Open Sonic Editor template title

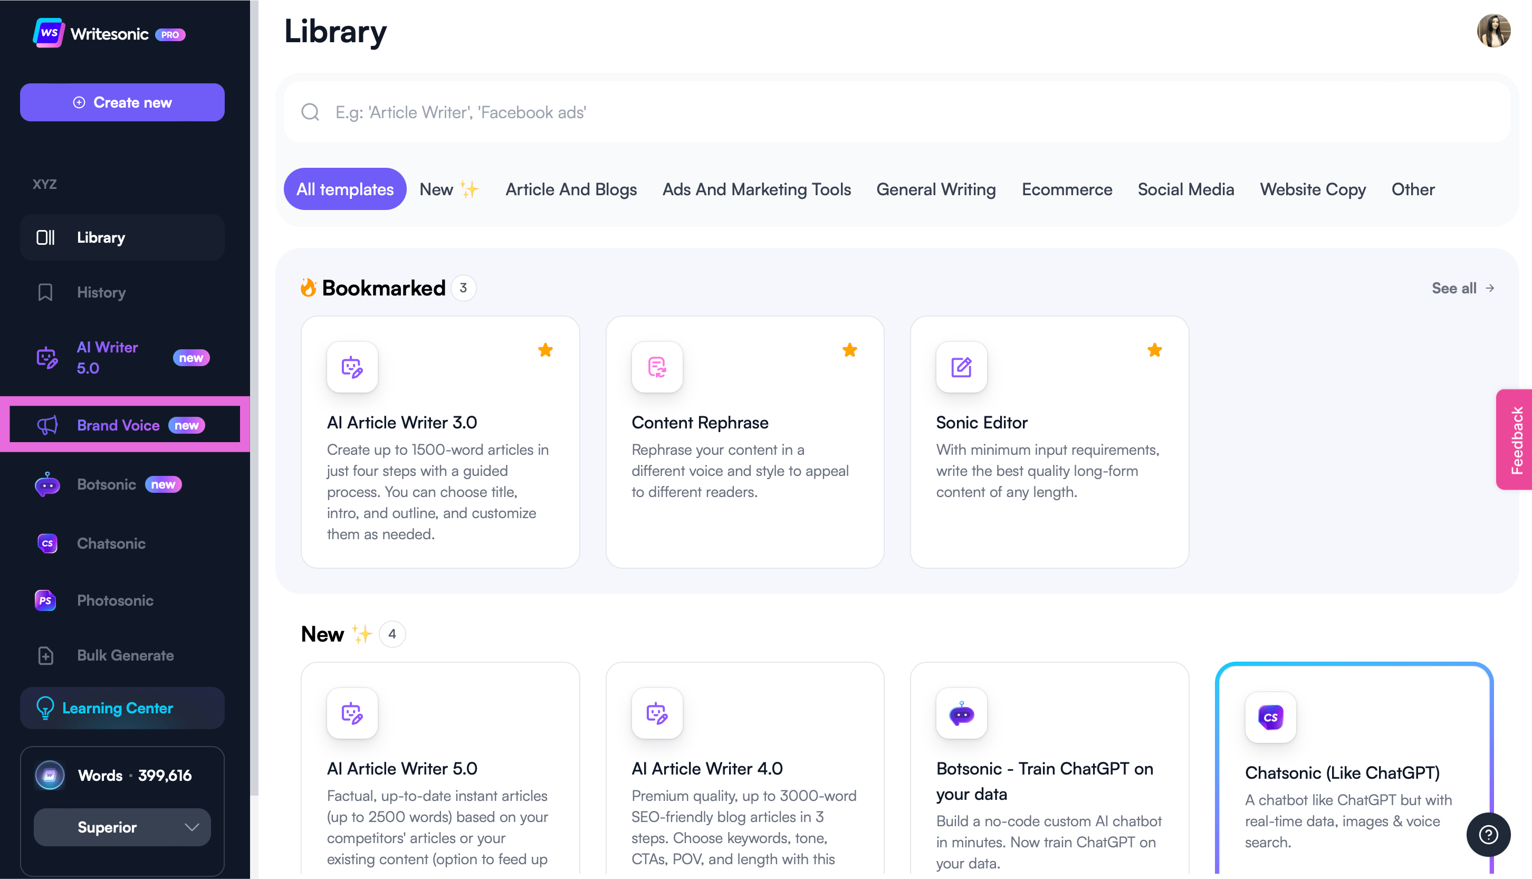pyautogui.click(x=981, y=423)
